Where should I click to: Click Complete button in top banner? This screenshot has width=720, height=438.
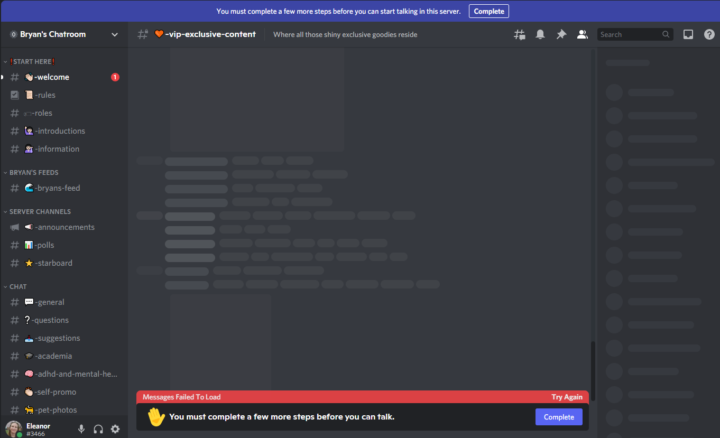coord(489,11)
